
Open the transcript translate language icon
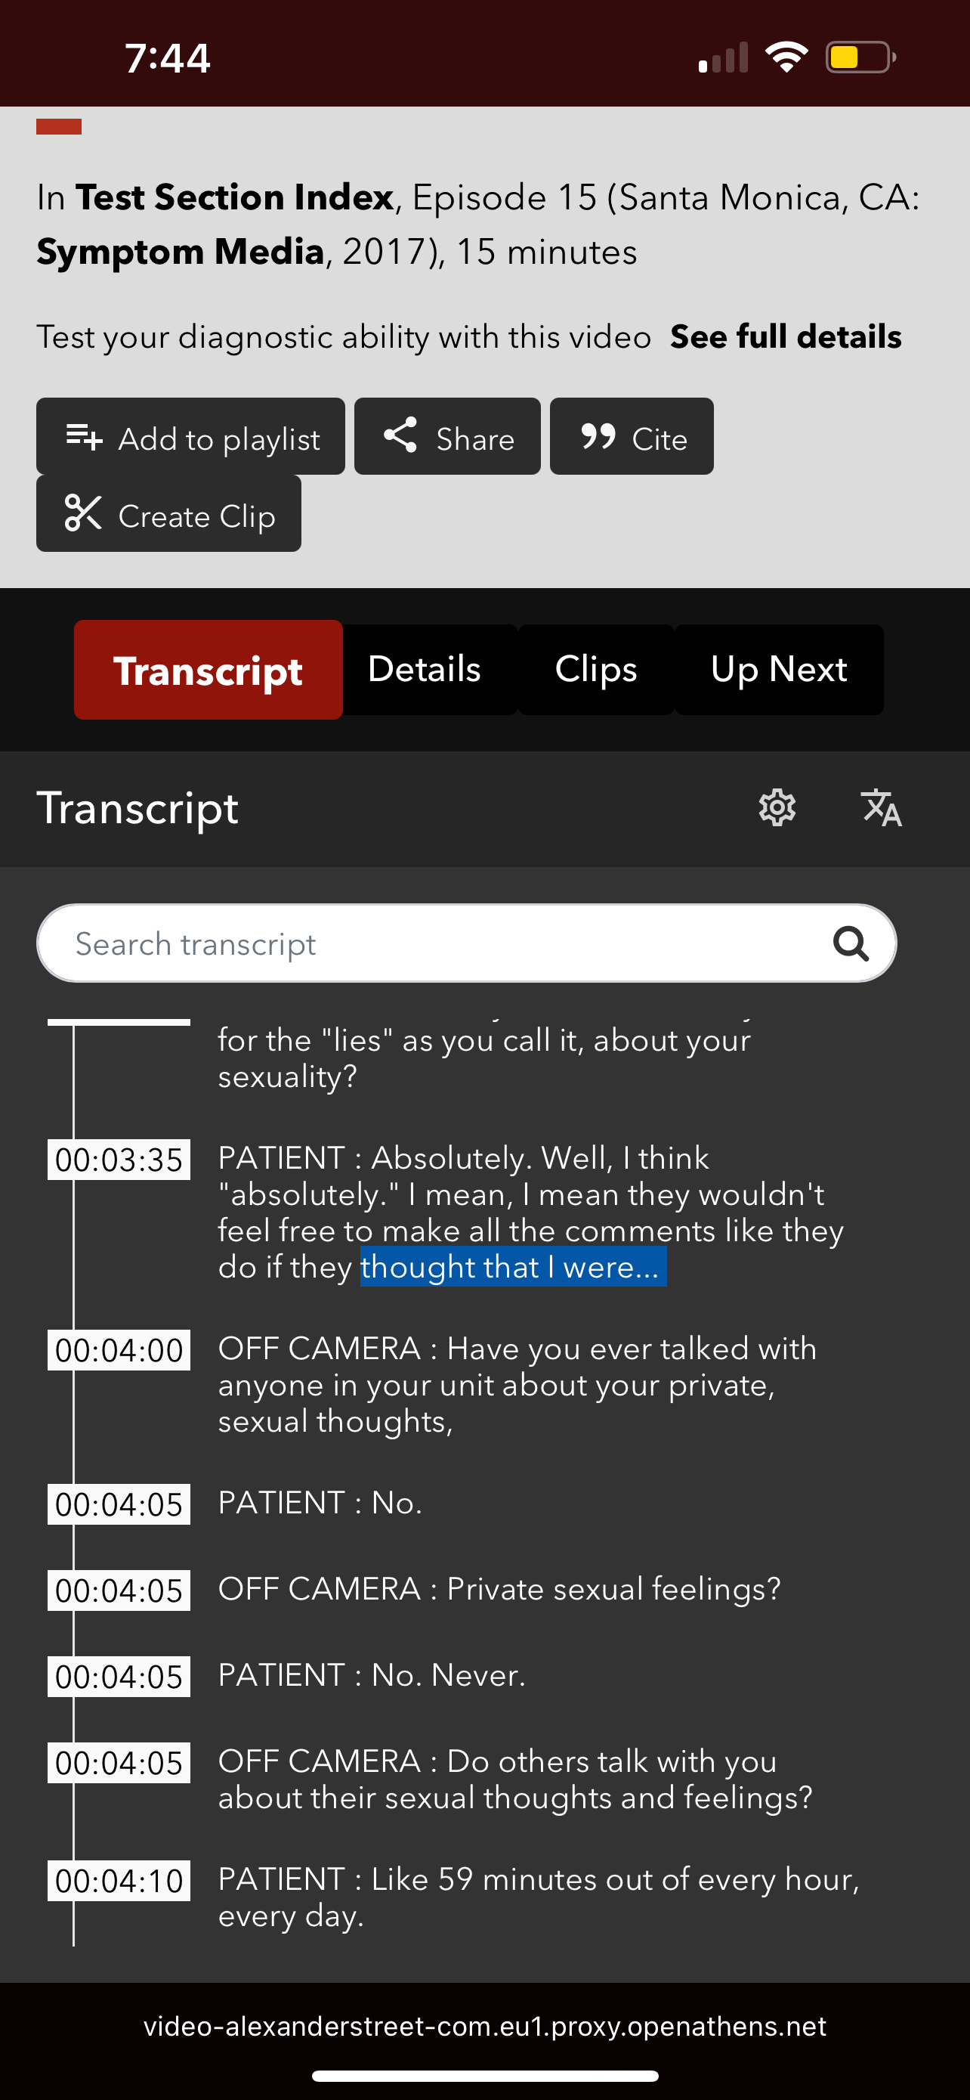(x=881, y=808)
